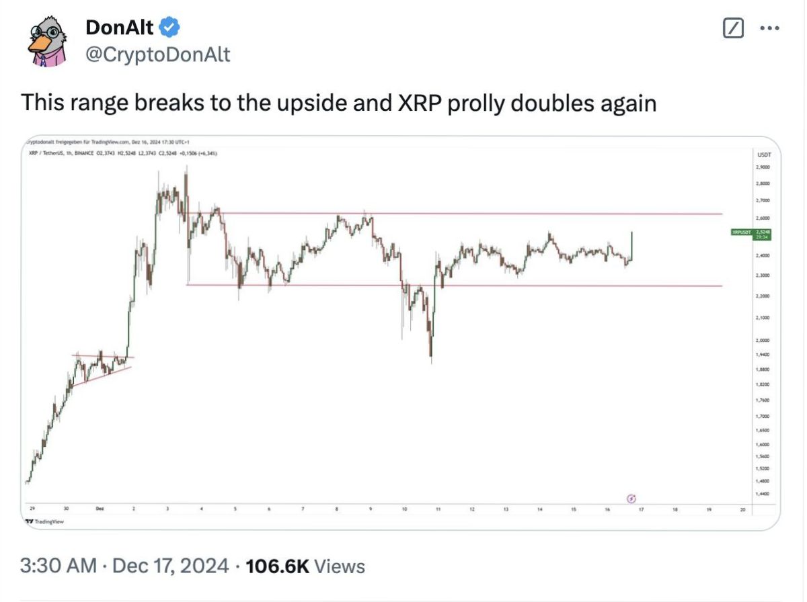This screenshot has width=807, height=602.
Task: Click the latest green breakout candle
Action: pyautogui.click(x=632, y=247)
